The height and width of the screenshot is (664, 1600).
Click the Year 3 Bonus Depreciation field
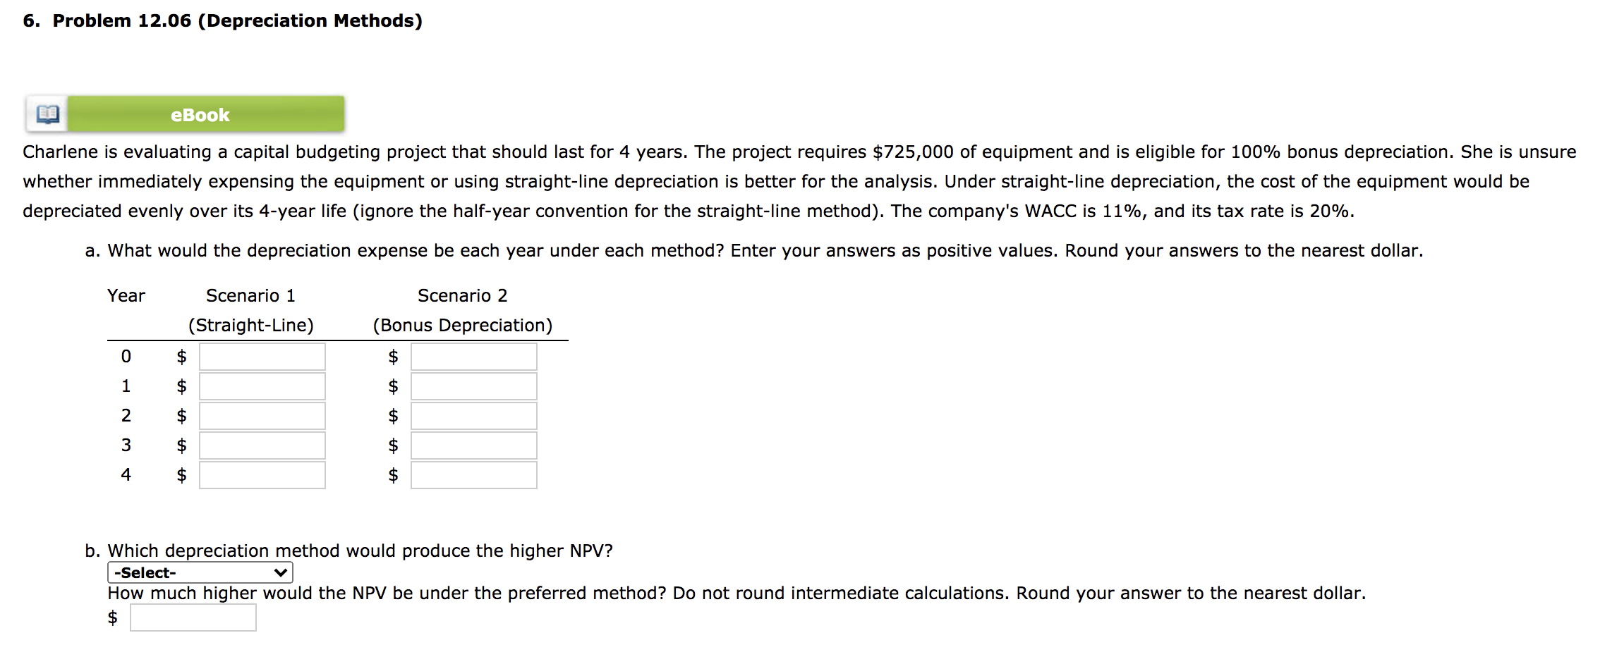[x=473, y=445]
